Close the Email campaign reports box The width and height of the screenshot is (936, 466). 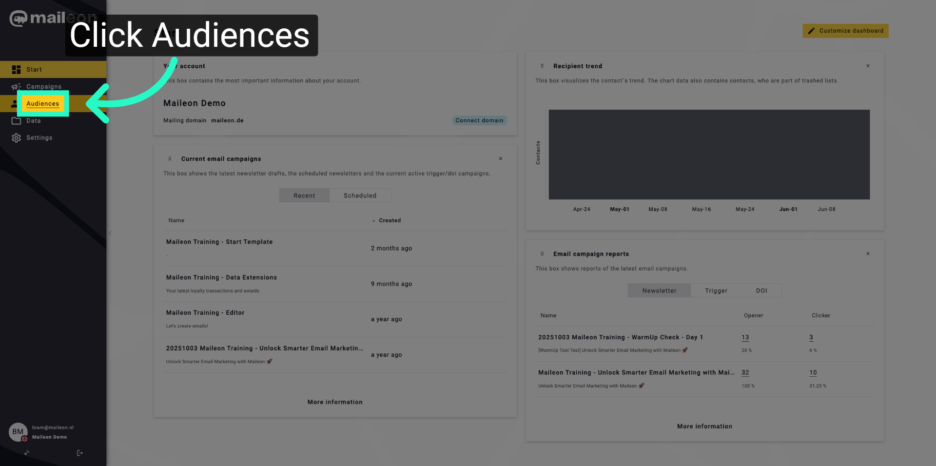[x=868, y=254]
